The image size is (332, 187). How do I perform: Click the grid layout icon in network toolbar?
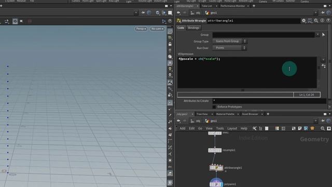coord(283,128)
